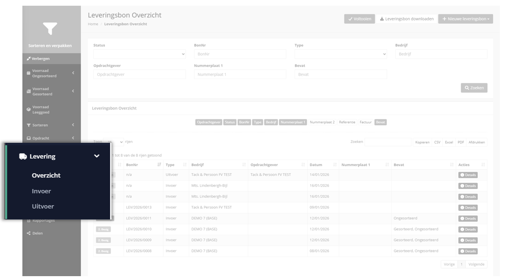
Task: Click the Voltooien button
Action: tap(360, 19)
